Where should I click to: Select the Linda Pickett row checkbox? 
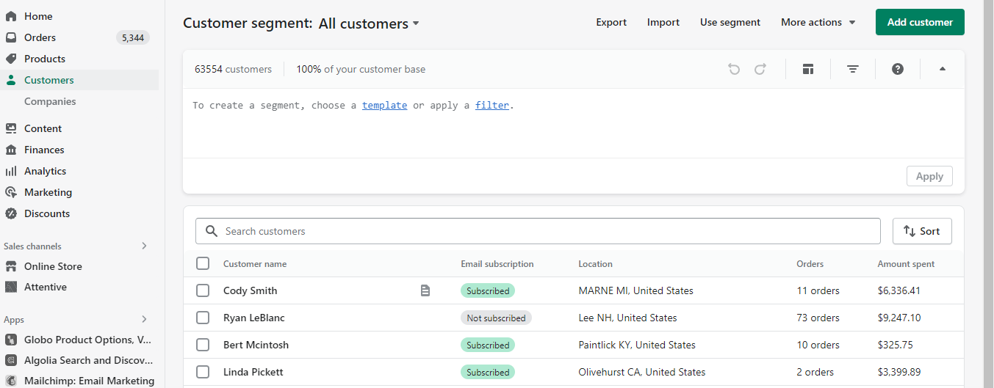tap(203, 372)
